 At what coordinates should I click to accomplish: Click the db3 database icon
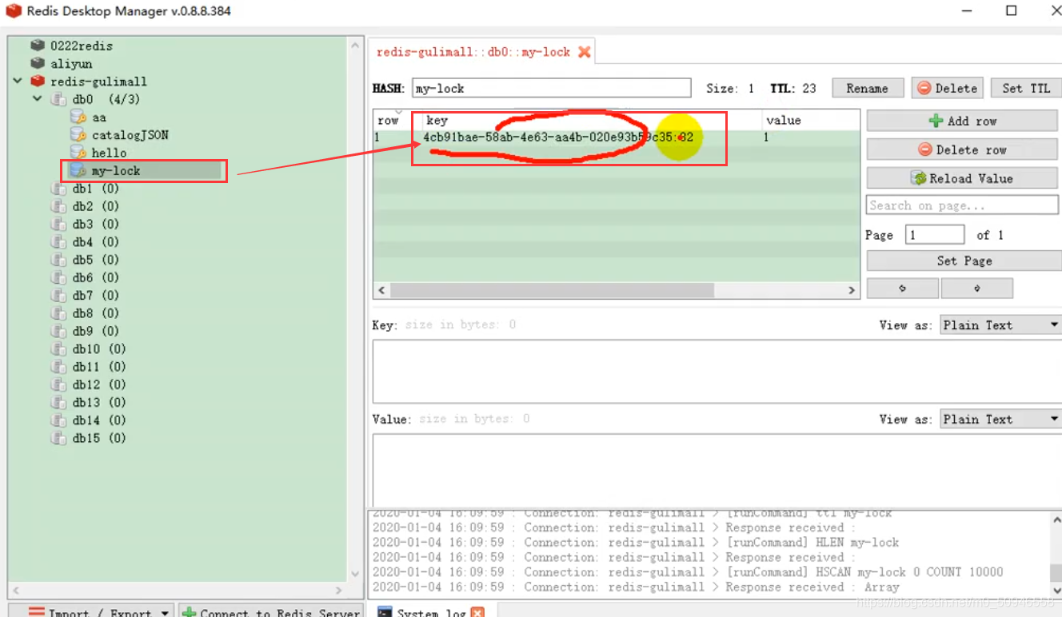59,224
